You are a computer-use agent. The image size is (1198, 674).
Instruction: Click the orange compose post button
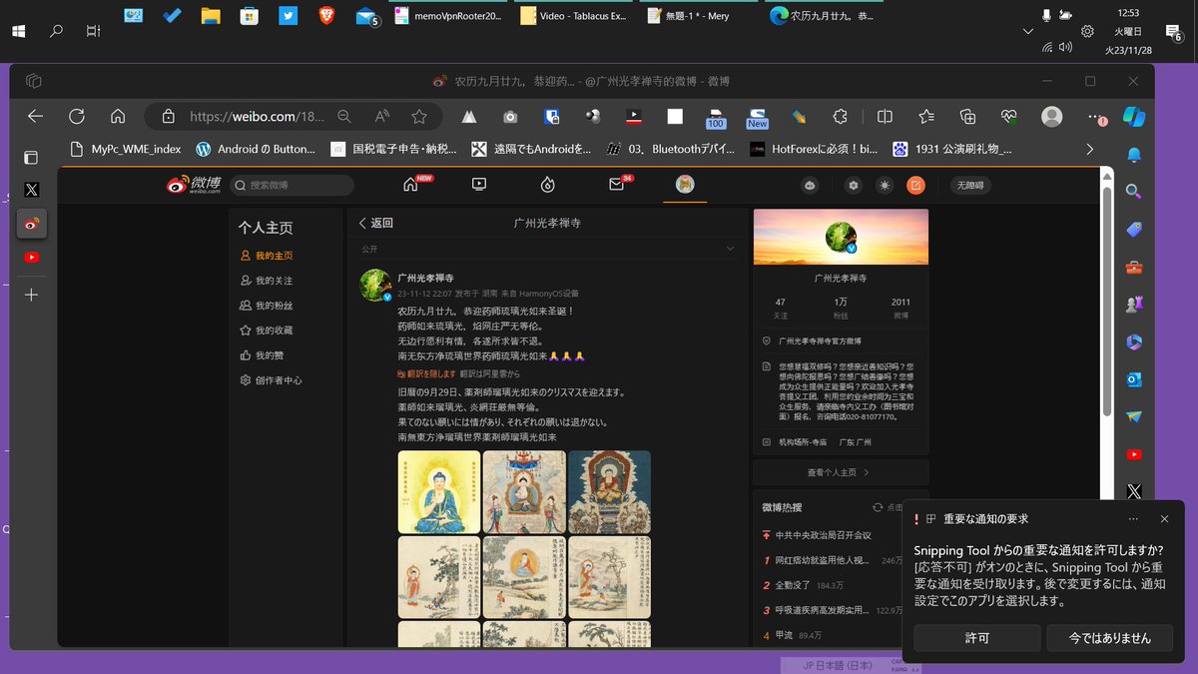point(915,185)
